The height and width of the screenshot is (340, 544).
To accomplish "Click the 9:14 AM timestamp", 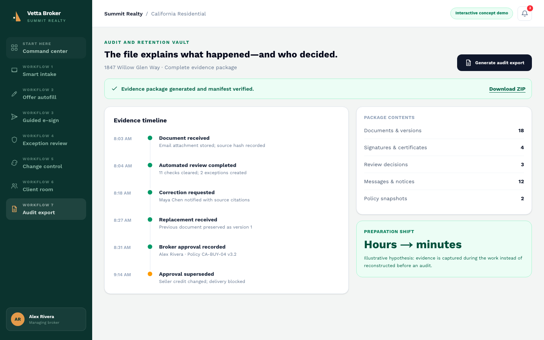I will tap(122, 275).
